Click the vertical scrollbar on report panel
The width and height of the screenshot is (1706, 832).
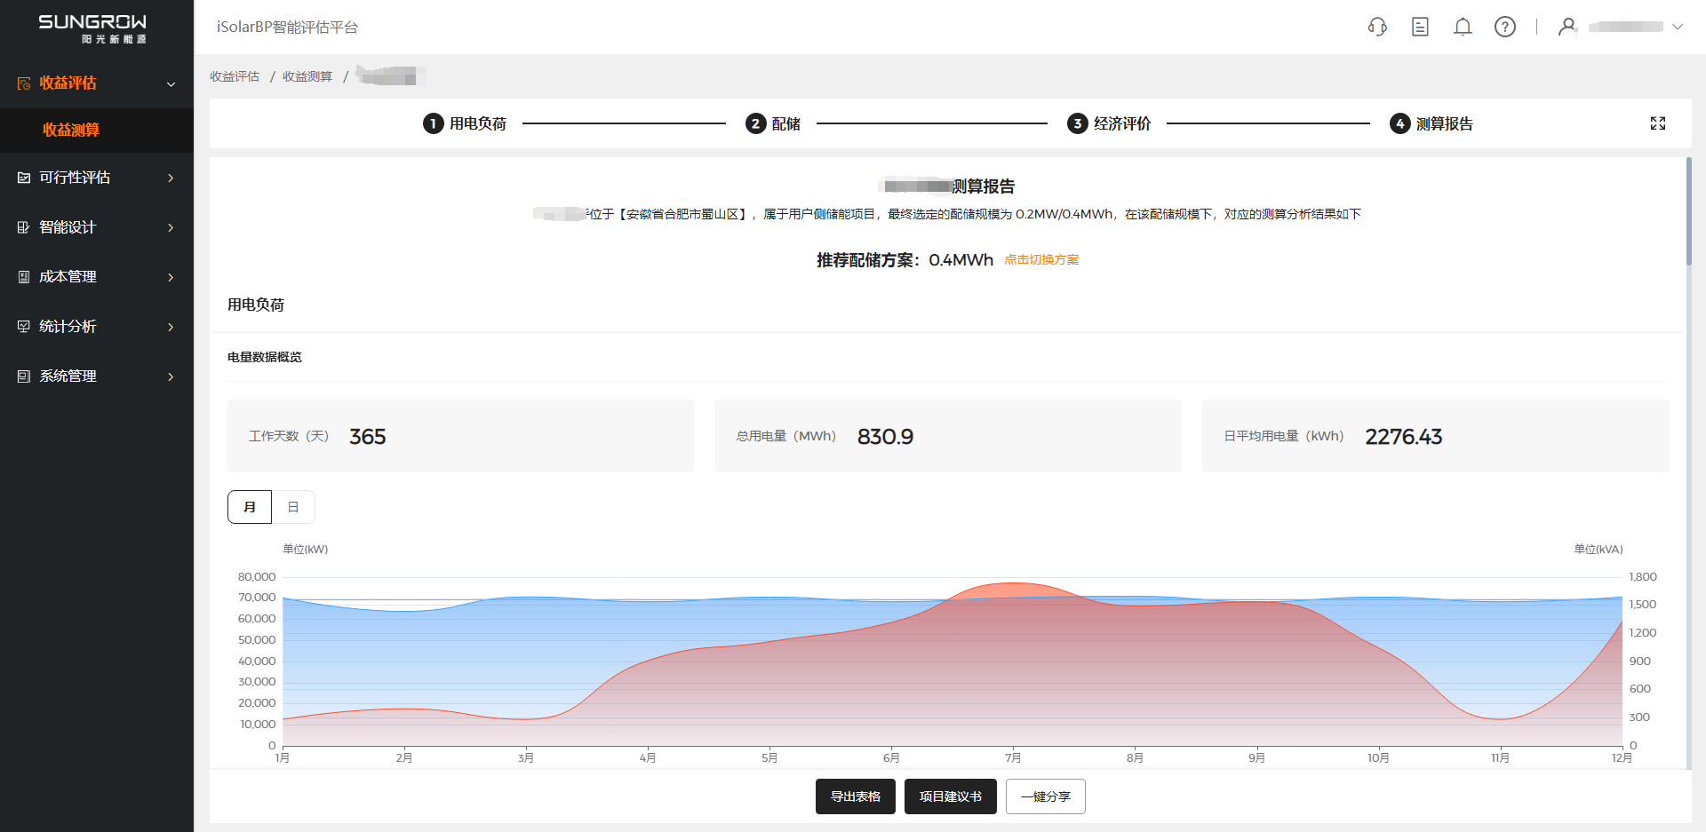click(x=1688, y=213)
